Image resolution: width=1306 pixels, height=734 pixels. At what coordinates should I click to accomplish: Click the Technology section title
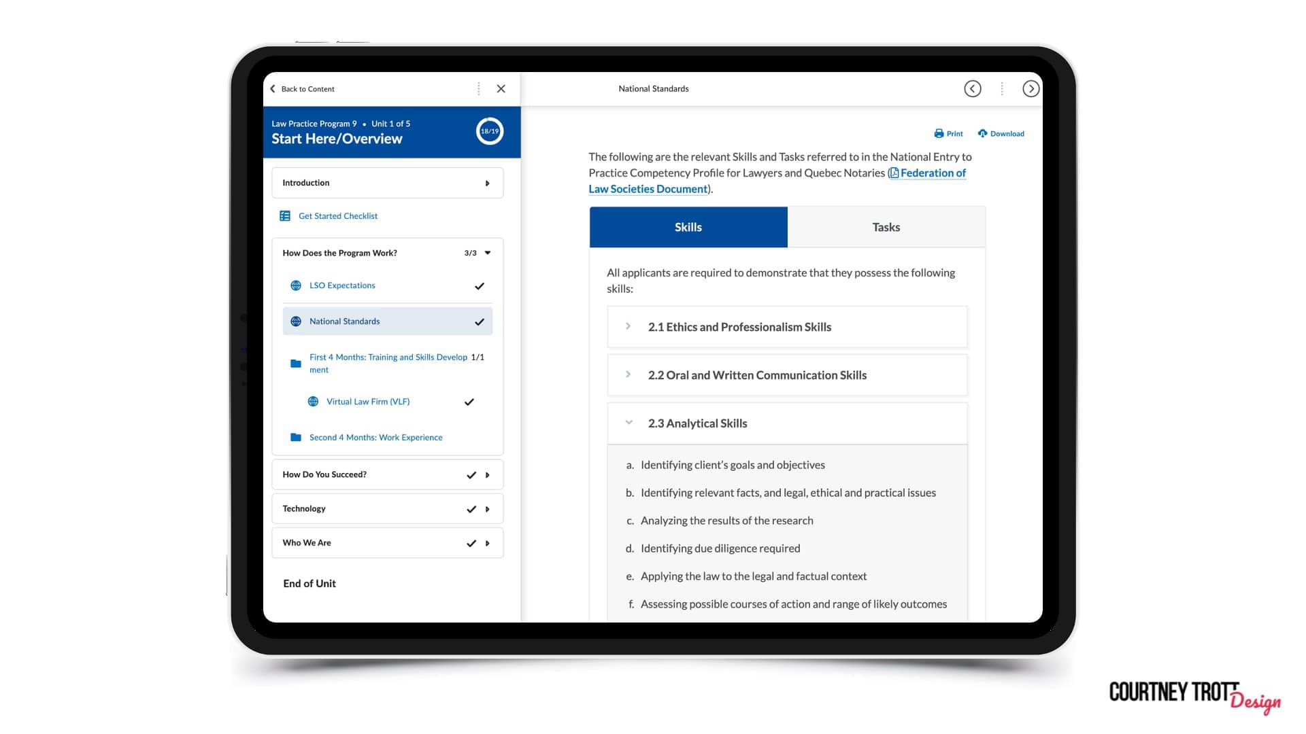304,508
